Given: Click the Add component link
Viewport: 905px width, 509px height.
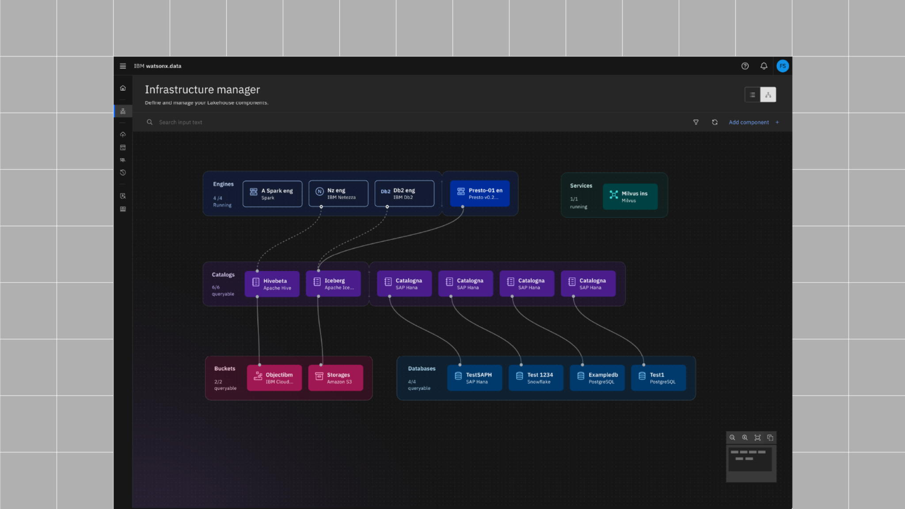Looking at the screenshot, I should pos(749,122).
